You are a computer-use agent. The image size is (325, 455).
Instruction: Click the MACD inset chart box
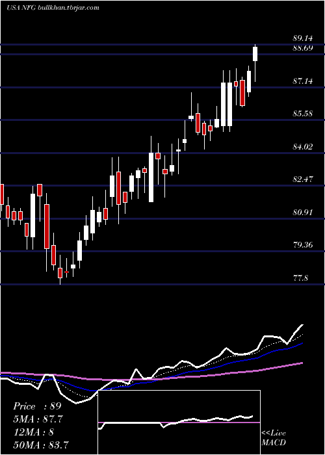click(x=179, y=422)
